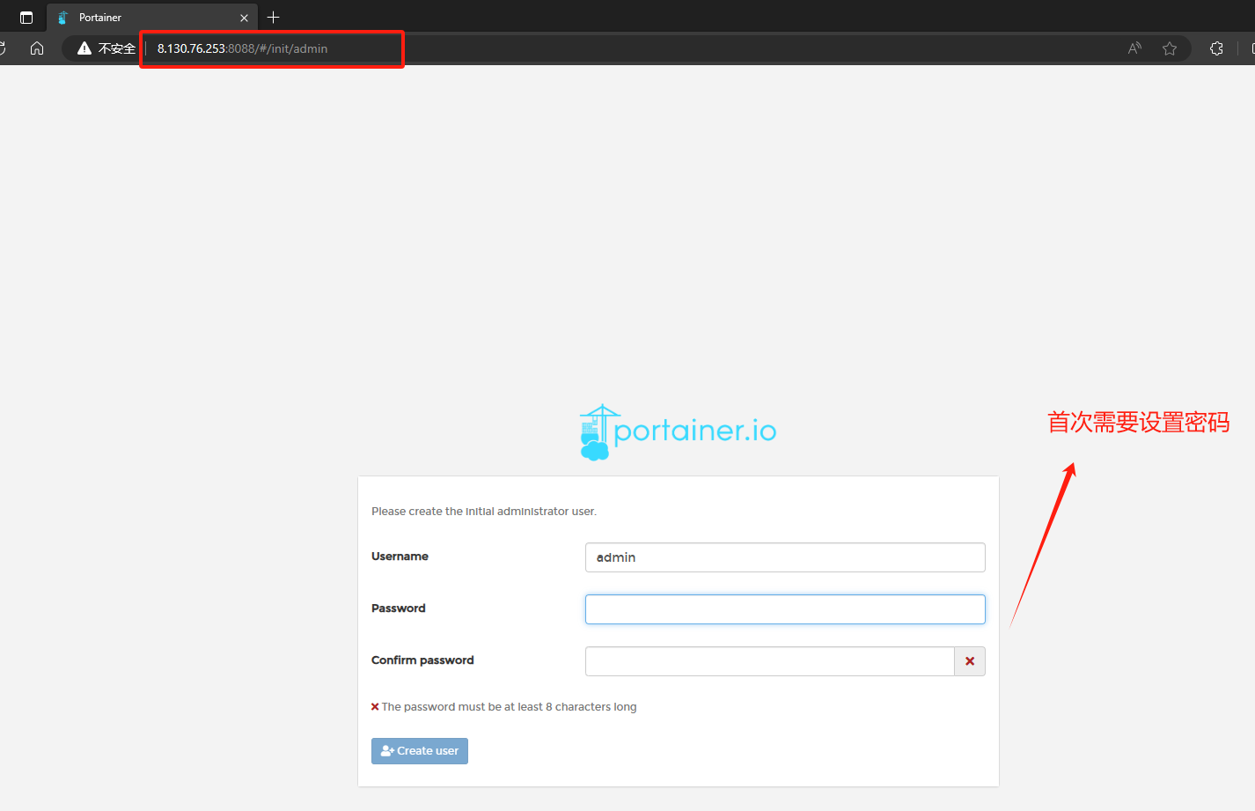
Task: Select the Portainer browser tab
Action: pos(151,18)
